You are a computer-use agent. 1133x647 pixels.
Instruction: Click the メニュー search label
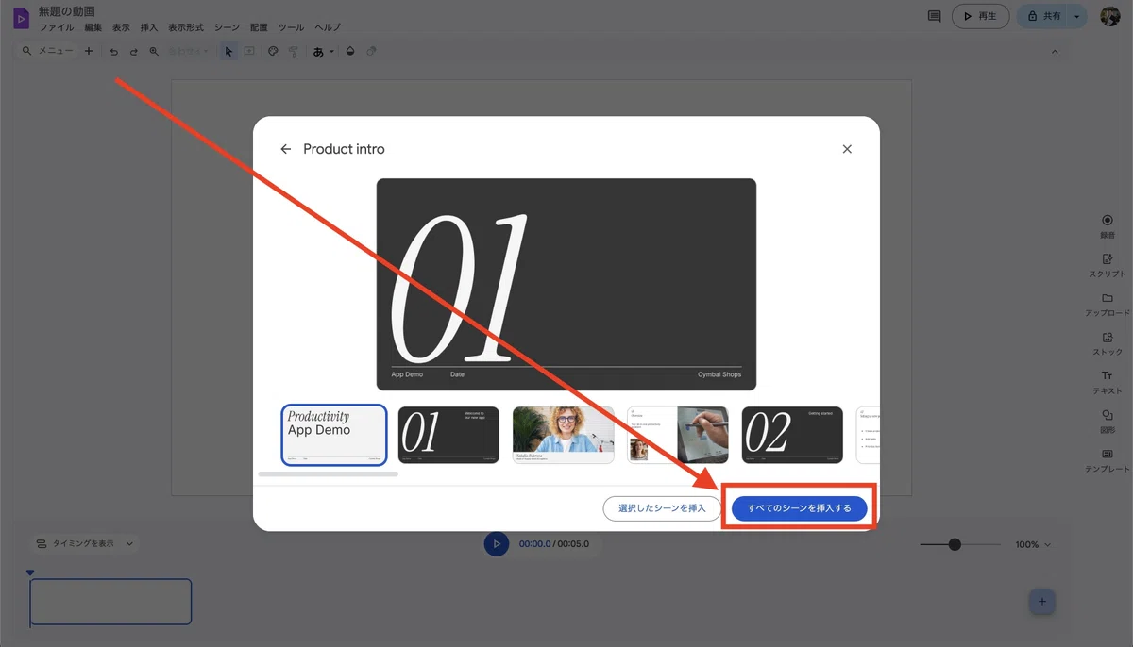pos(56,52)
